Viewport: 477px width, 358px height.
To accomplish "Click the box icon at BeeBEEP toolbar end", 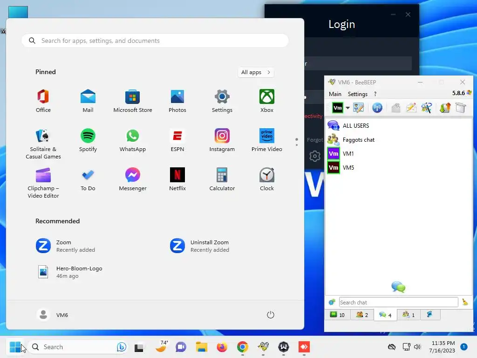I will click(461, 108).
